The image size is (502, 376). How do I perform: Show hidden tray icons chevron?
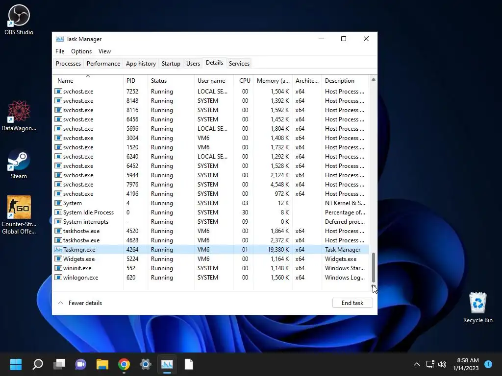[x=417, y=364]
